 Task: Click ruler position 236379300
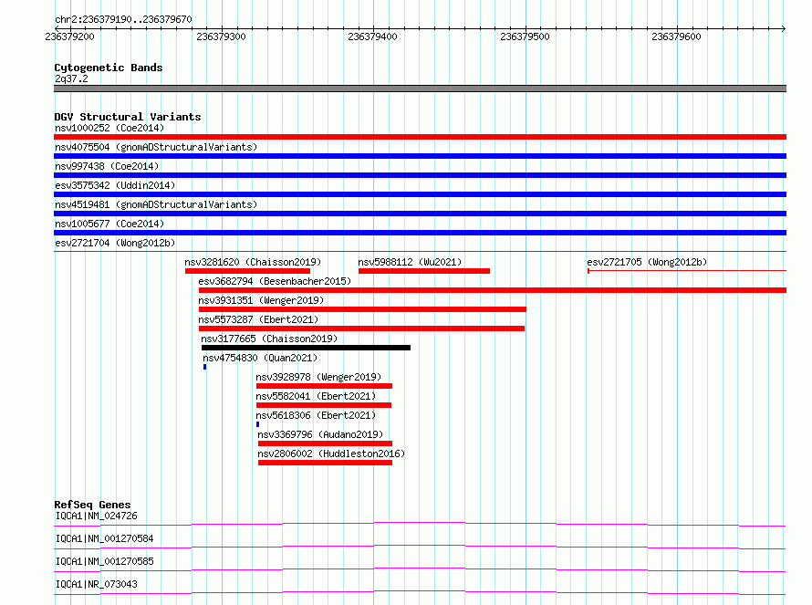click(221, 37)
